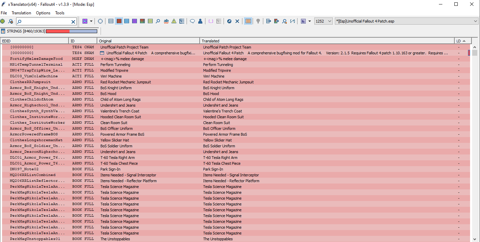Open the dropdown arrow beside the purple square icon
Viewport: 480px width, 242px height.
tap(310, 21)
